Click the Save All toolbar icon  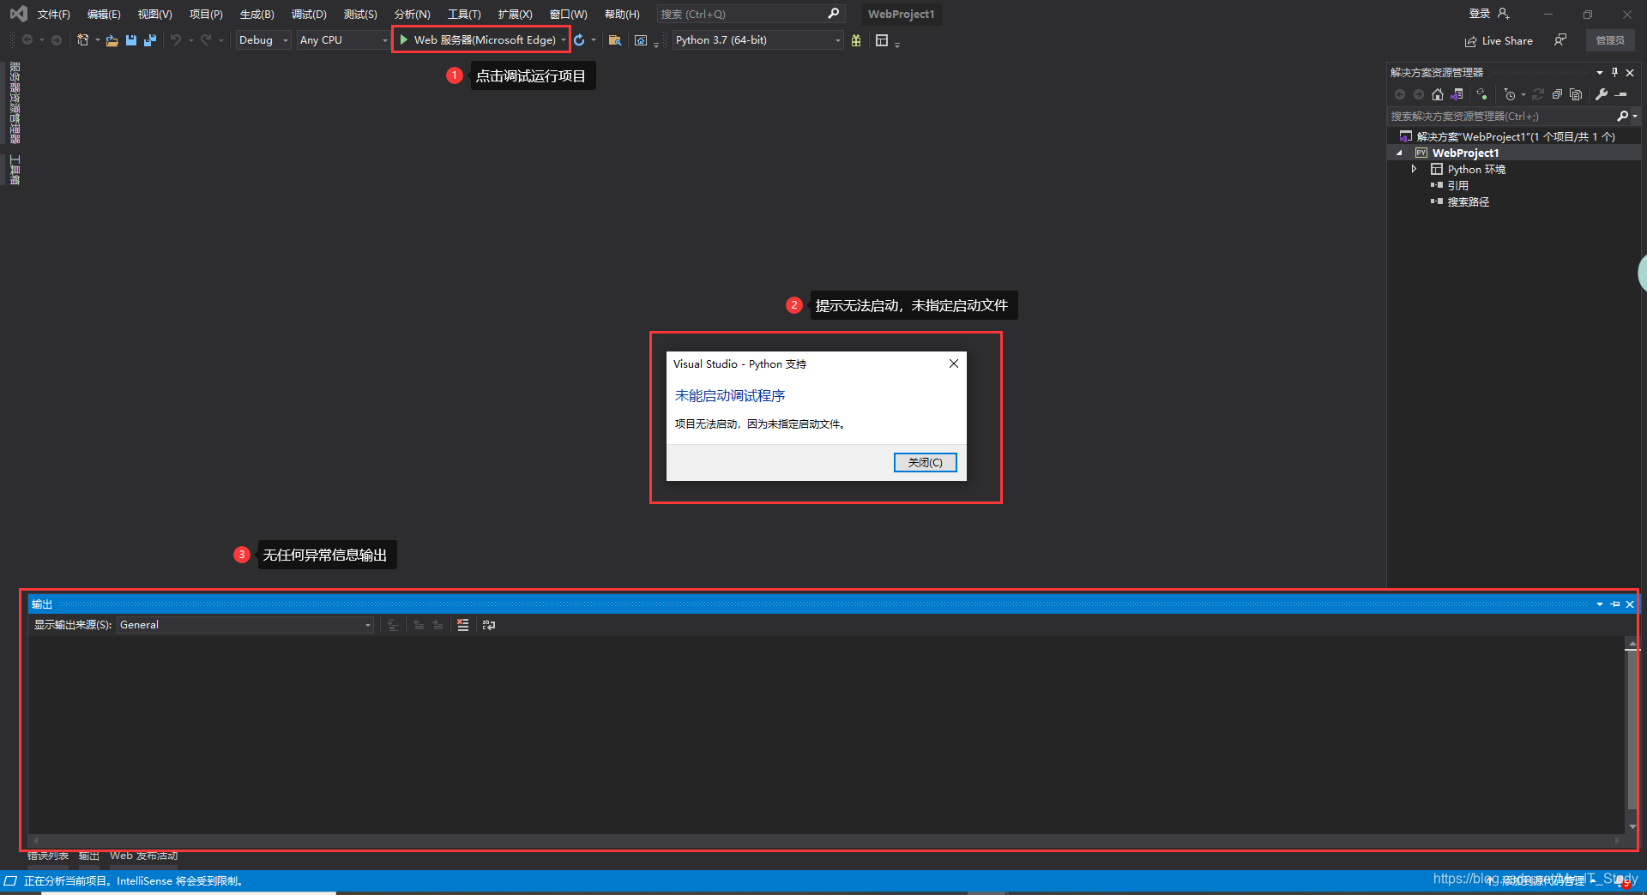tap(150, 40)
